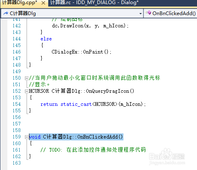Collapse the OnQueryDragIcon function at line 152

coord(27,91)
